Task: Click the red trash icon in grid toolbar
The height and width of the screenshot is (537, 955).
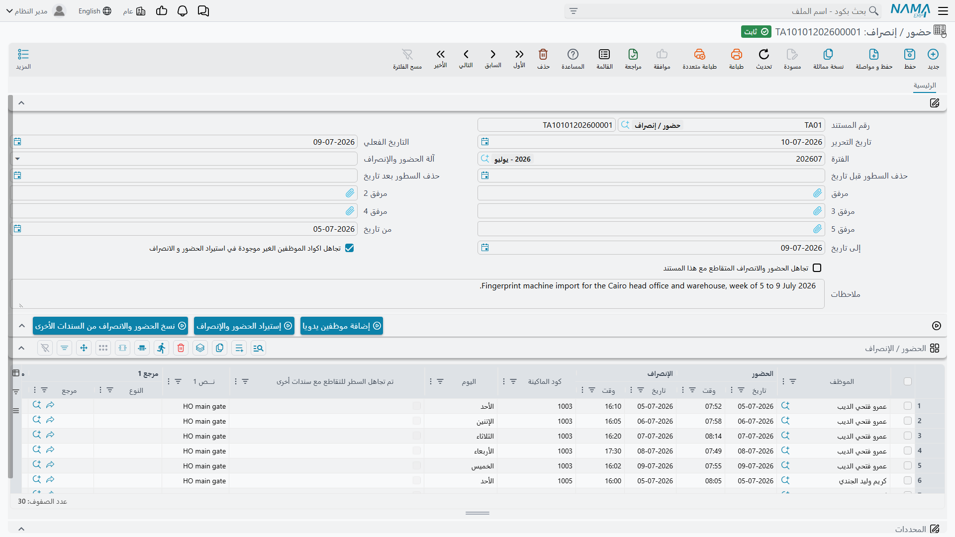Action: [181, 348]
